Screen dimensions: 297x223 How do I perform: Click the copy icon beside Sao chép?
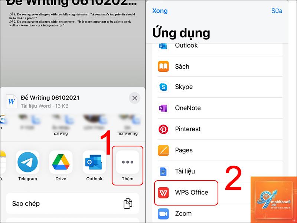[x=128, y=203]
